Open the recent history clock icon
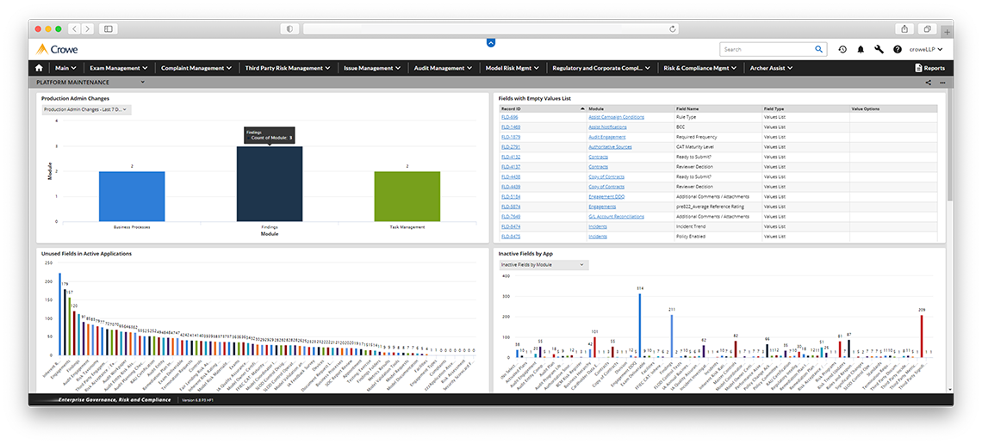The width and height of the screenshot is (982, 444). (x=842, y=50)
